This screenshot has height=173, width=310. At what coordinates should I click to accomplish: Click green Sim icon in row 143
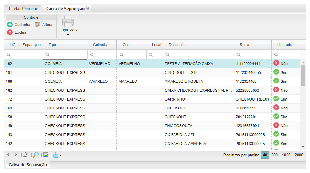[276, 134]
